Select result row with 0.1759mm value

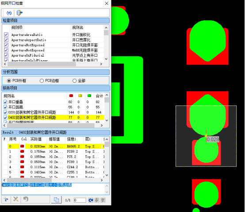pos(53,151)
